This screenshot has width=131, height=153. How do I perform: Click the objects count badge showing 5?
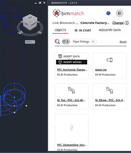click(66, 42)
